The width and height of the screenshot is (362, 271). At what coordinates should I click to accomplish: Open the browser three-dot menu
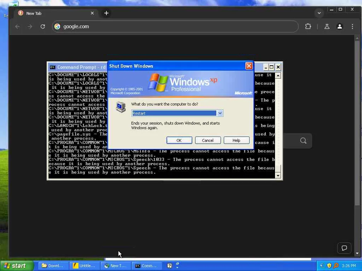(x=352, y=26)
